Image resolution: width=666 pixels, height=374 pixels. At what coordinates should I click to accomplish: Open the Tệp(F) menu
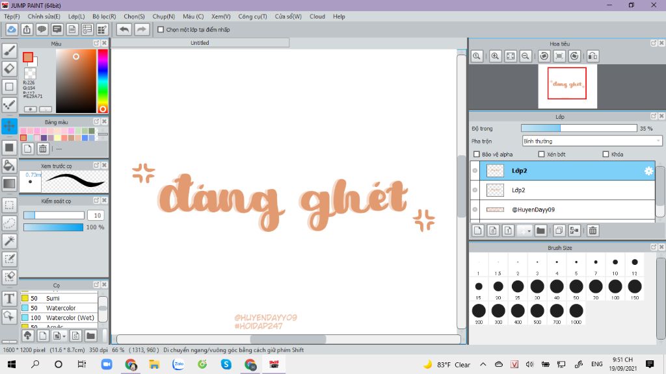(x=12, y=16)
